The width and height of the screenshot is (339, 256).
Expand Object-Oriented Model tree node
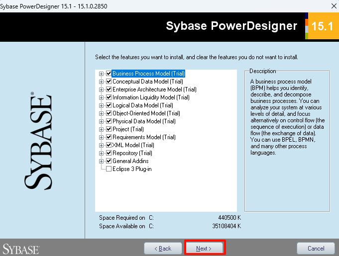[101, 113]
